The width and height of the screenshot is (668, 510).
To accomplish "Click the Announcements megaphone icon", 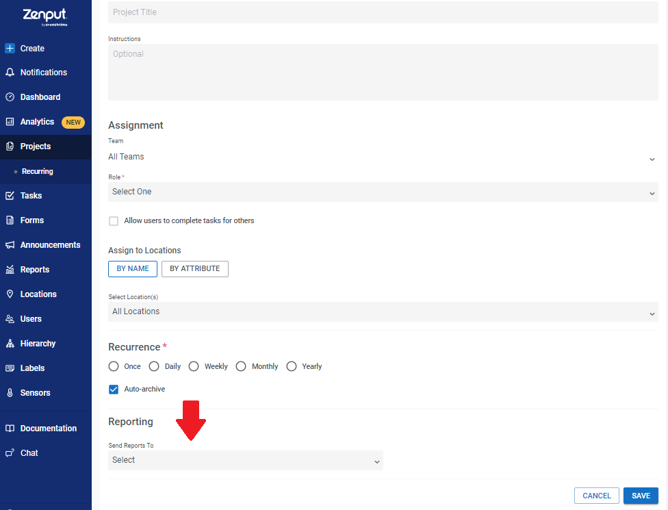I will [x=10, y=245].
